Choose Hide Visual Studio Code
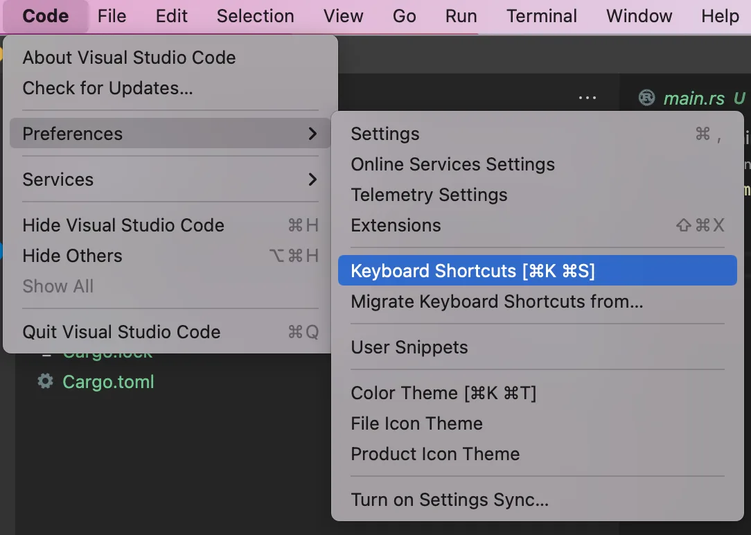The height and width of the screenshot is (535, 751). click(170, 225)
